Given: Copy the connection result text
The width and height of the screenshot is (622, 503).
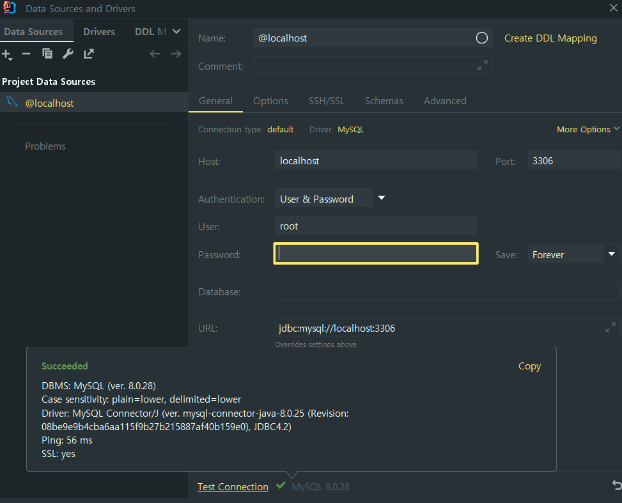Looking at the screenshot, I should coord(529,366).
